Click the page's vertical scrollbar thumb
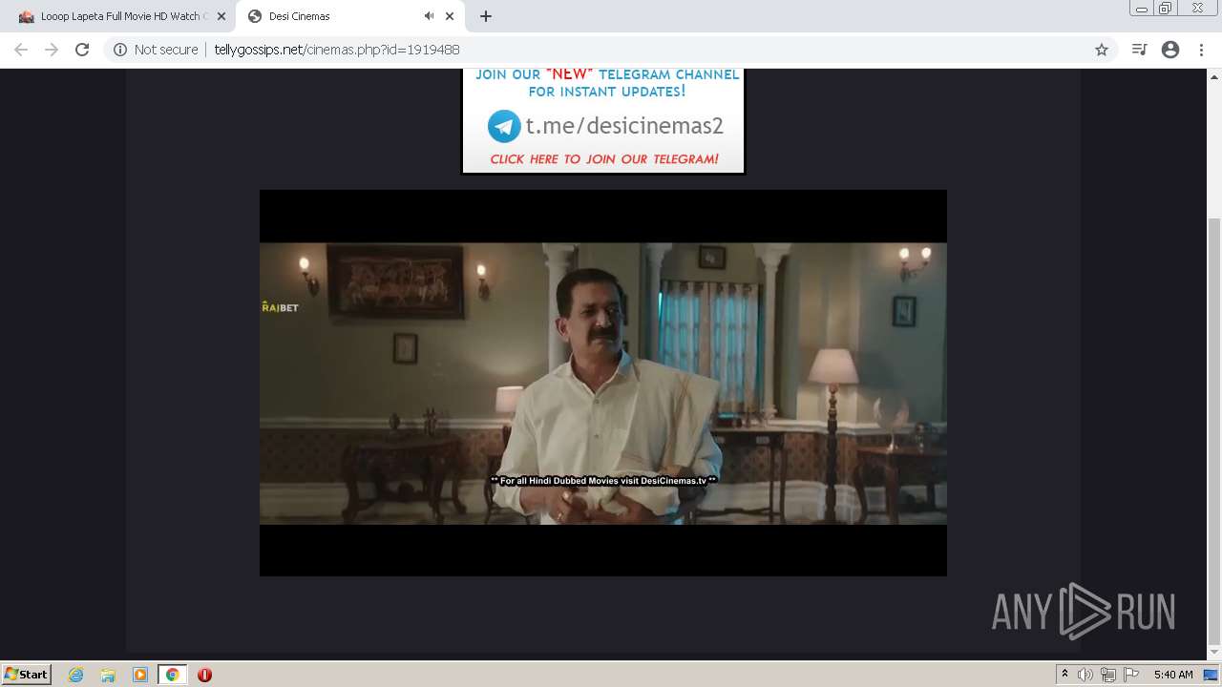The image size is (1222, 687). click(1214, 429)
